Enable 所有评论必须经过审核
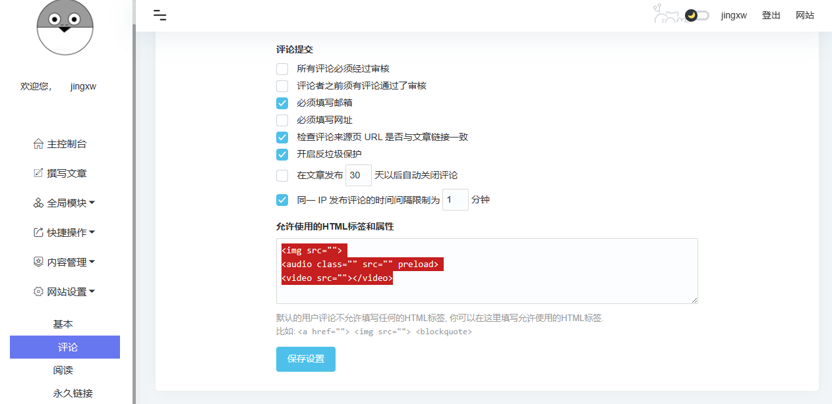 click(x=282, y=68)
